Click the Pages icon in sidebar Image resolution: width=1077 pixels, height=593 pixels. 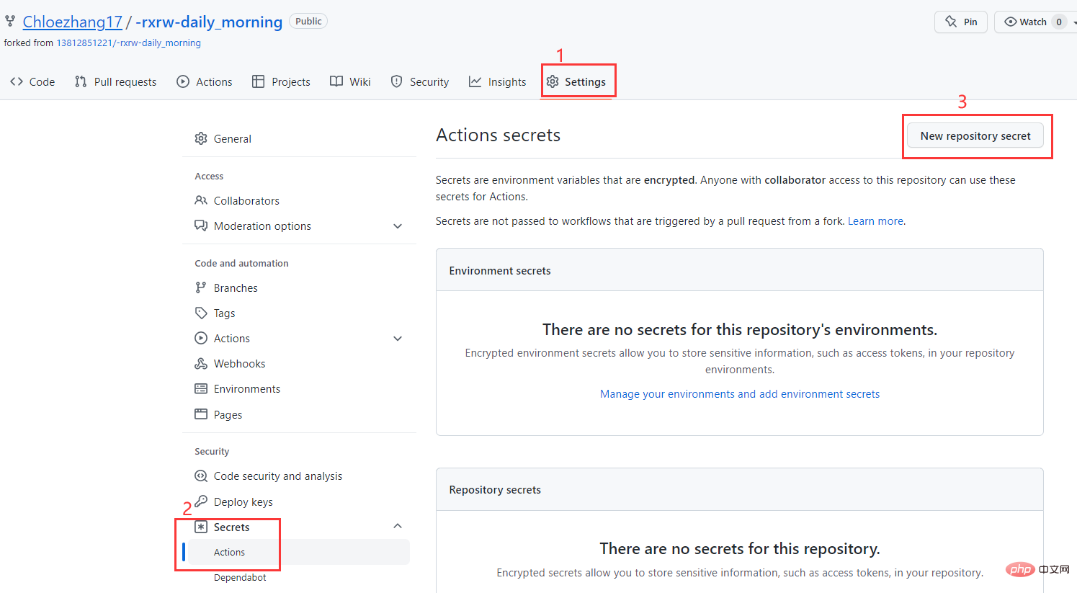tap(201, 414)
